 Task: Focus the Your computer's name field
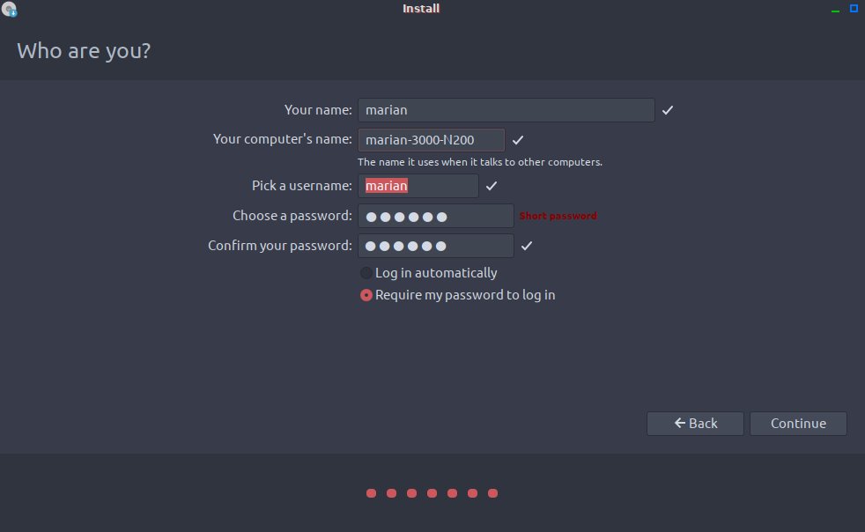pos(431,140)
